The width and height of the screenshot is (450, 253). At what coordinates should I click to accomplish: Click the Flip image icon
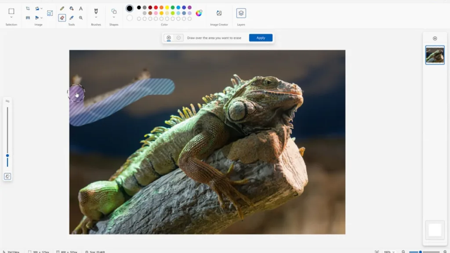click(x=37, y=18)
